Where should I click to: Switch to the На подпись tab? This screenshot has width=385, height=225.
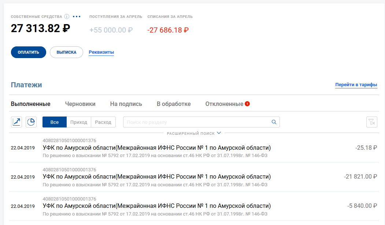pyautogui.click(x=126, y=104)
